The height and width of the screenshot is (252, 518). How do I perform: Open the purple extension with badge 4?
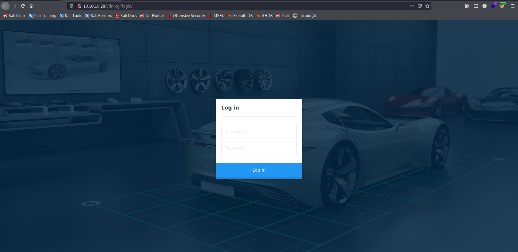(493, 6)
